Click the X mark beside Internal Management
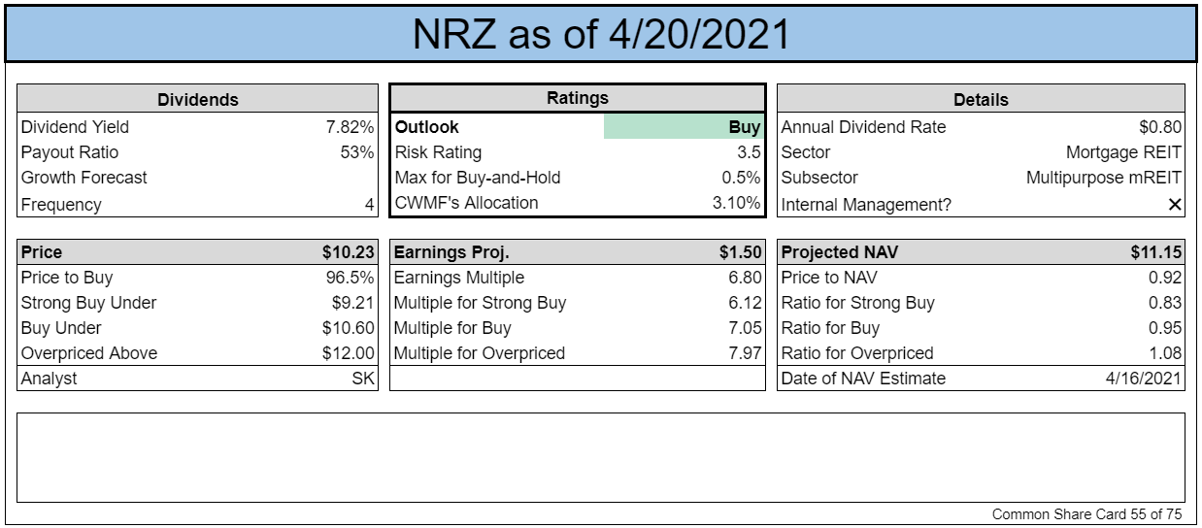Image resolution: width=1202 pixels, height=528 pixels. (1175, 204)
